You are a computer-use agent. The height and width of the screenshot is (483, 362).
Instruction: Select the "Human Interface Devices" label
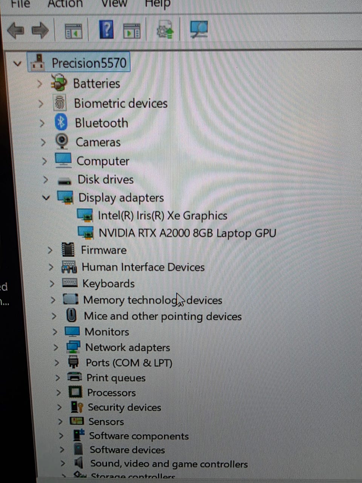point(143,267)
